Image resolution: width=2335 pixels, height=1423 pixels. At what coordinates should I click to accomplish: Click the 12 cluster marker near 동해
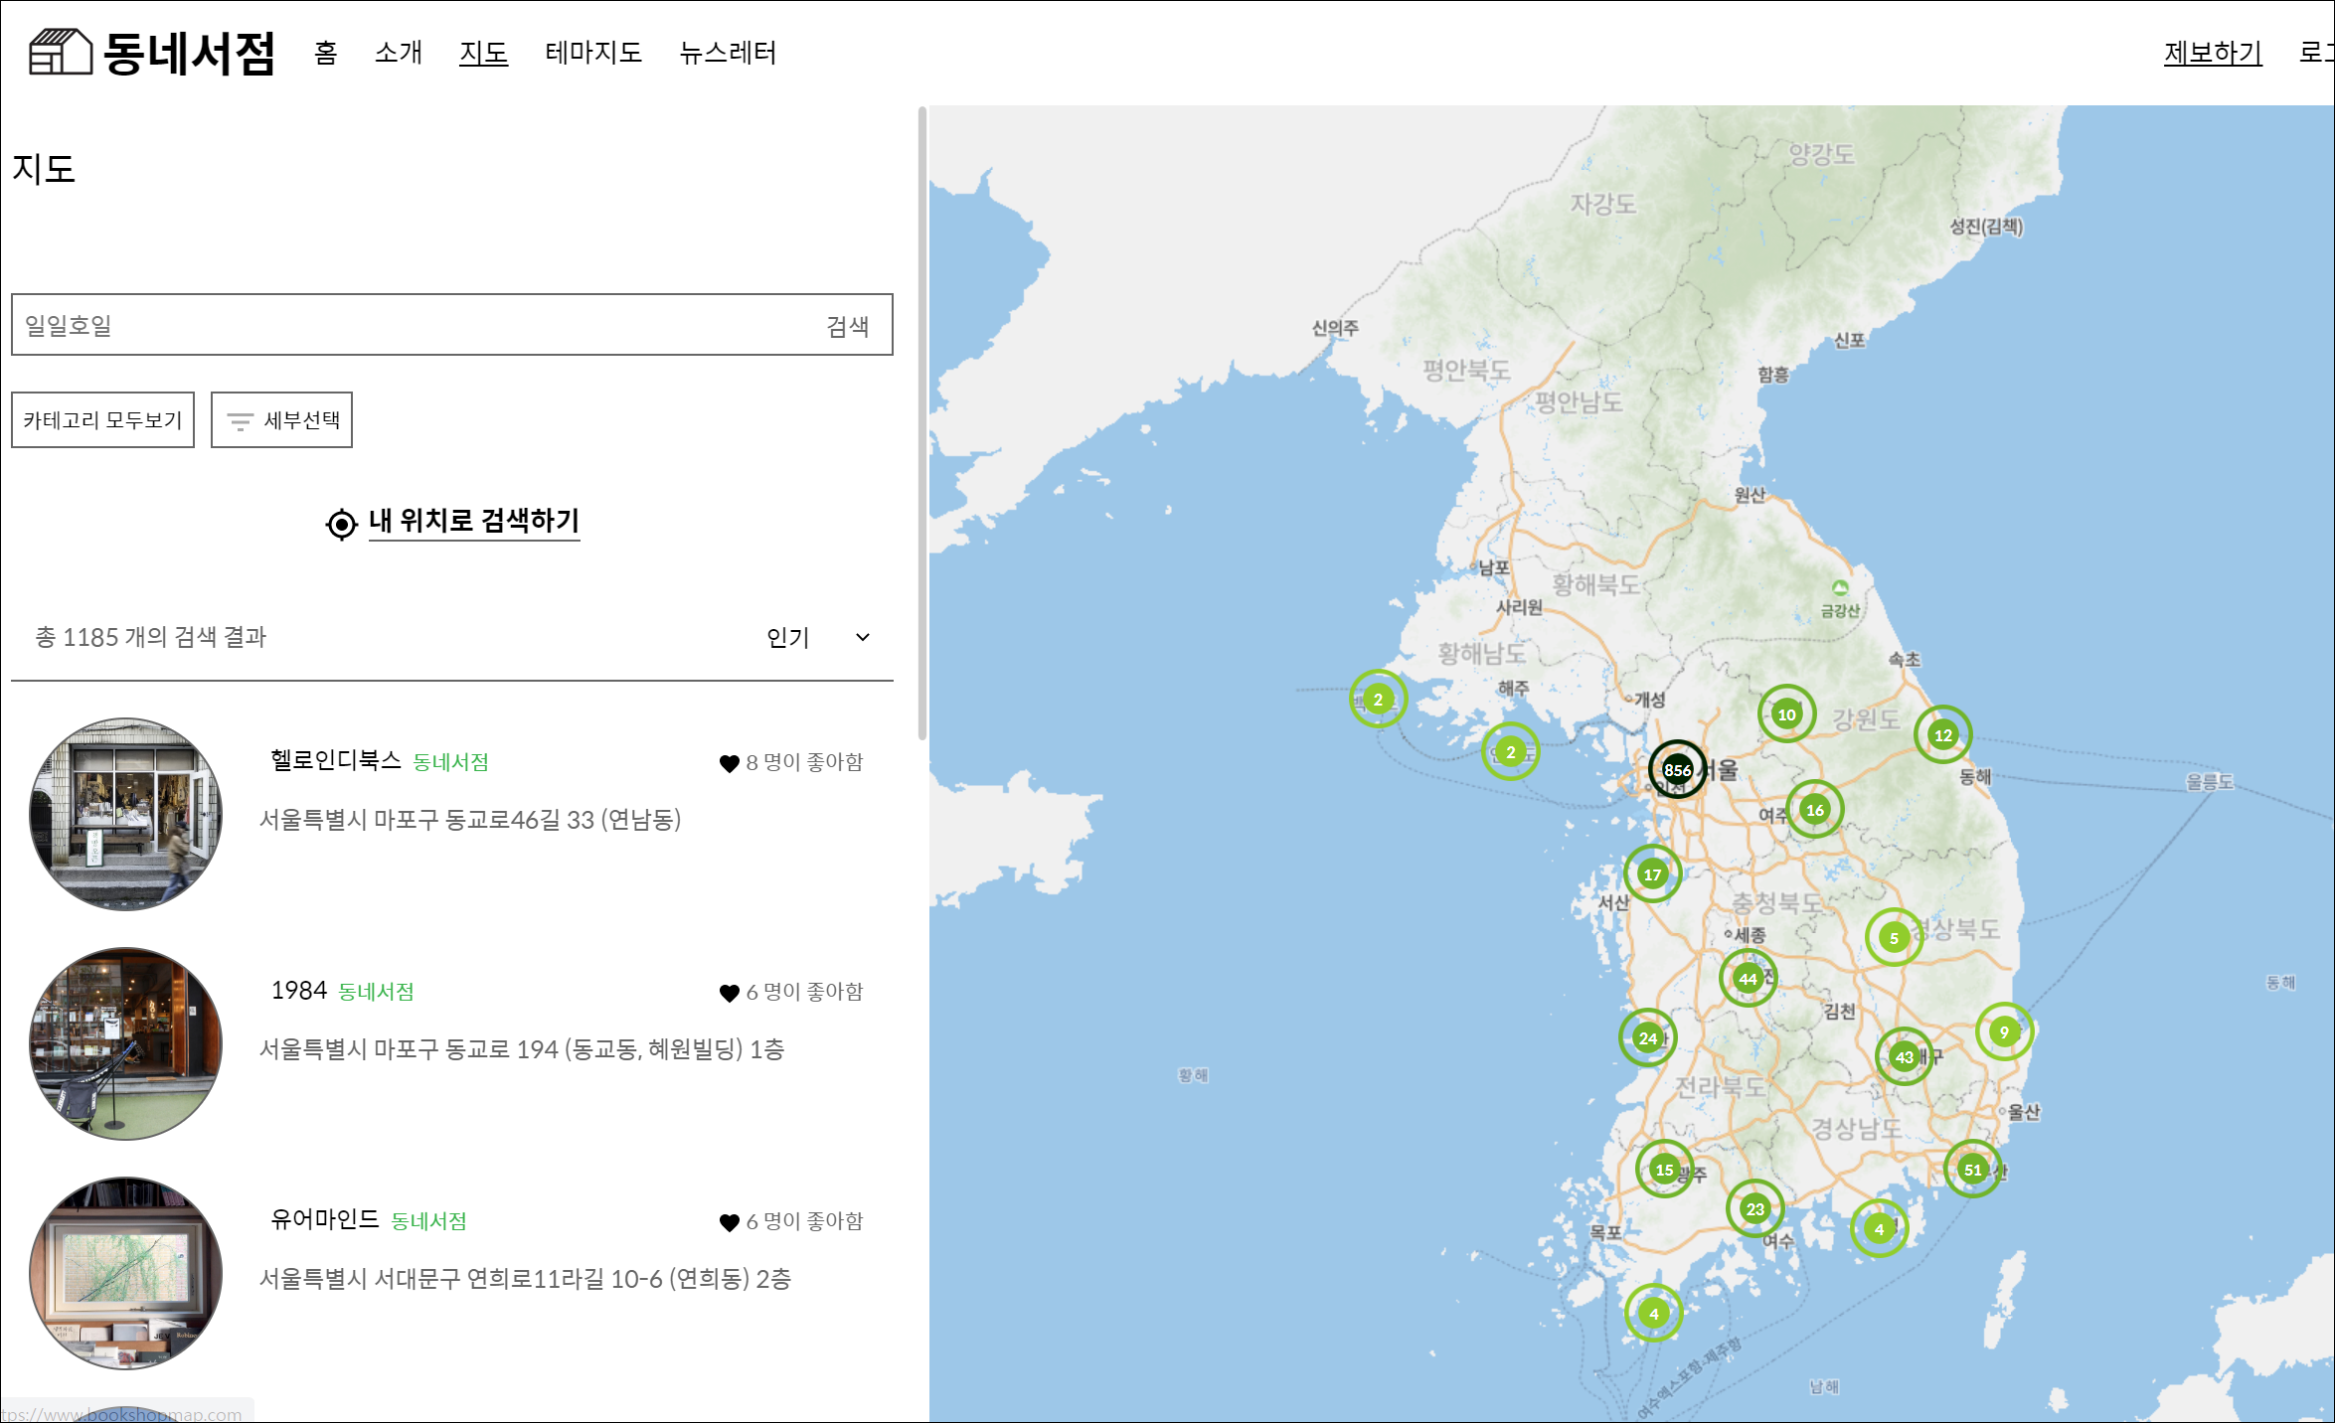tap(1942, 735)
